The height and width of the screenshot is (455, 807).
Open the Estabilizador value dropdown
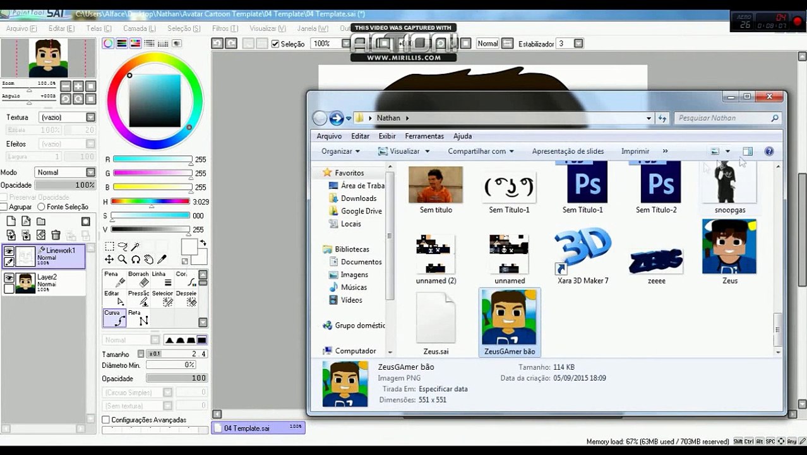578,43
